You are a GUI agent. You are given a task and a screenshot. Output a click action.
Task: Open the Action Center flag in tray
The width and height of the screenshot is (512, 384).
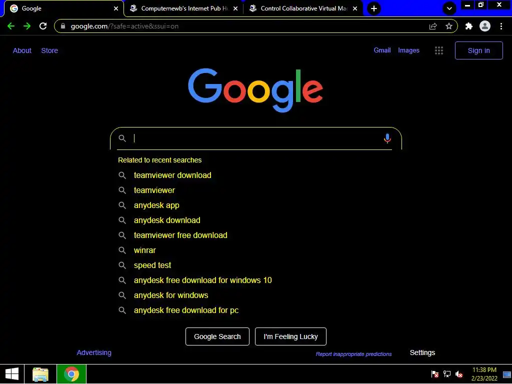(x=434, y=374)
